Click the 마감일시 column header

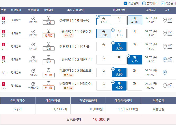(x=16, y=10)
